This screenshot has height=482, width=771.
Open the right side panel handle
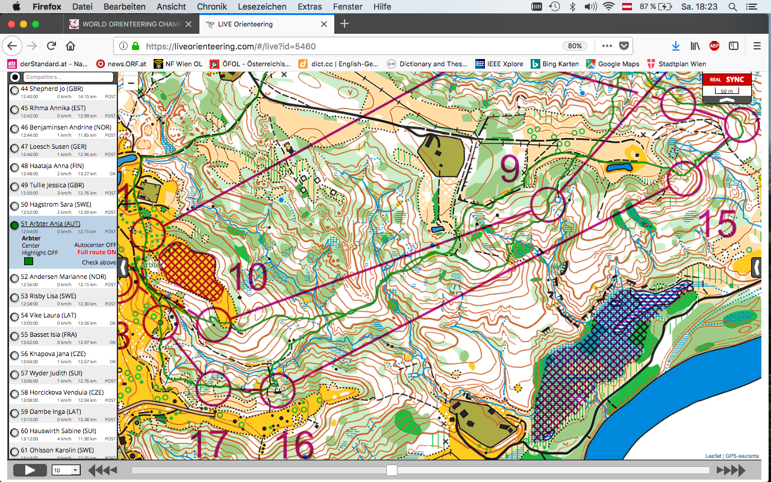(x=756, y=267)
